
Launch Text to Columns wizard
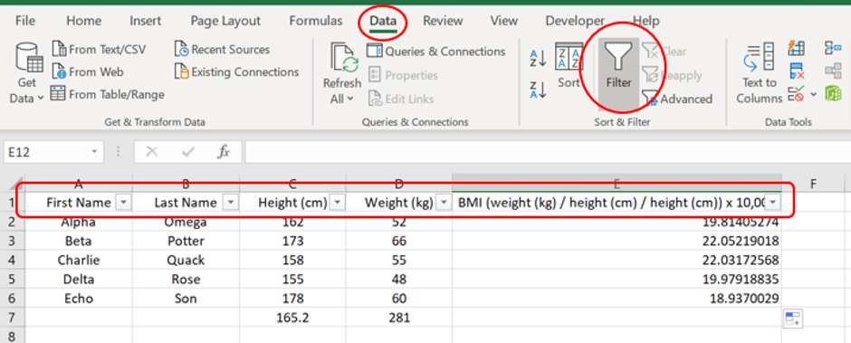point(760,73)
